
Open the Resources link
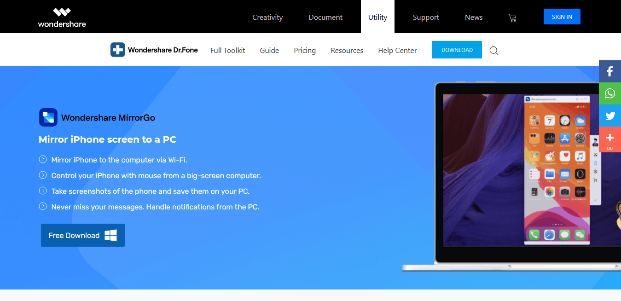pos(347,51)
